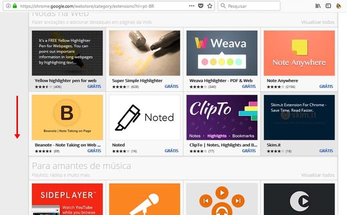Click the extension icon at toolbar end
Viewport: 347px width, 215px height.
[x=339, y=6]
